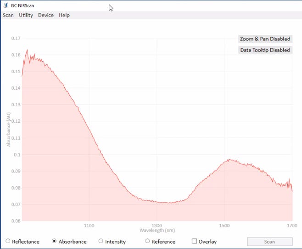Viewport: 302px width, 249px height.
Task: Click the 0.17 y-axis tick label
Action: [x=16, y=38]
